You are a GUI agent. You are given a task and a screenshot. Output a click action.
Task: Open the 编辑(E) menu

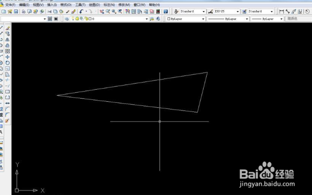pyautogui.click(x=24, y=5)
